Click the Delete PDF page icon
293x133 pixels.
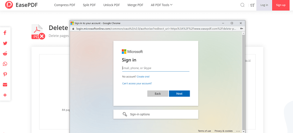[38, 32]
